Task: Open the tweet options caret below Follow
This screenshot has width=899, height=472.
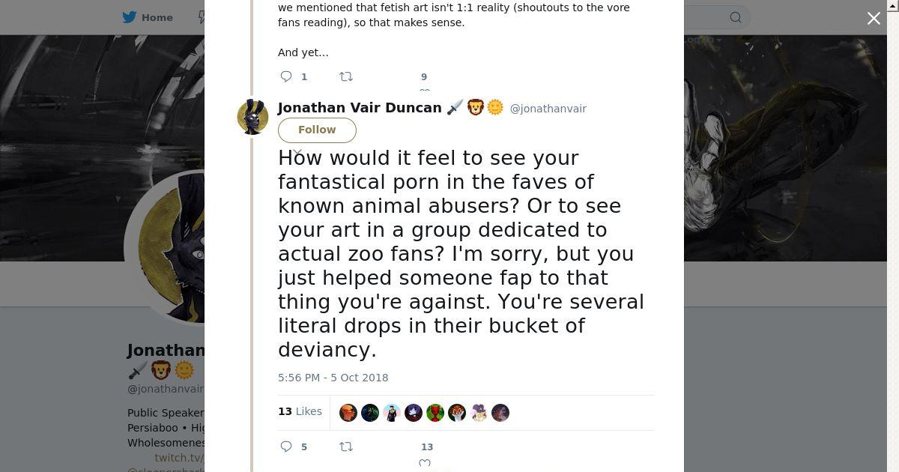Action: click(297, 152)
